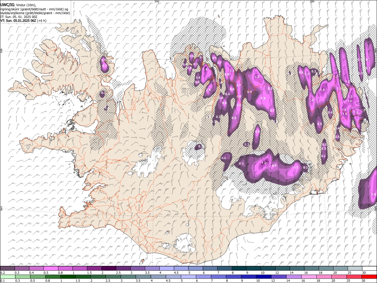Click the "1.3" precipitation value on map
Image resolution: width=377 pixels, height=283 pixels.
click(350, 97)
